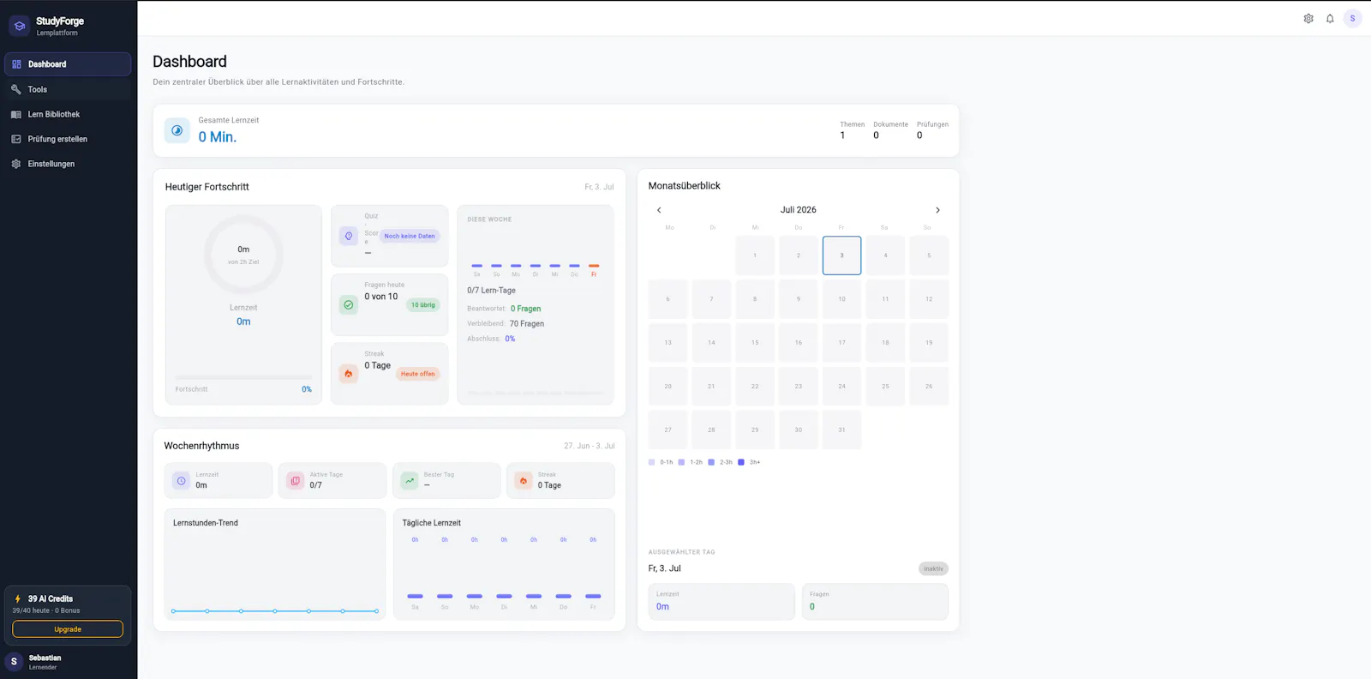The image size is (1371, 679).
Task: Go to next month in calendar
Action: pyautogui.click(x=937, y=210)
